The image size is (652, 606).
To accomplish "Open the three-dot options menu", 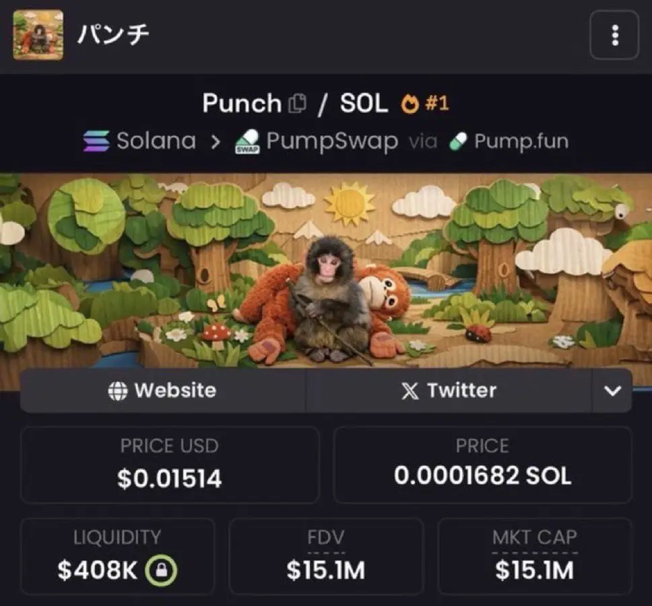I will click(x=614, y=35).
